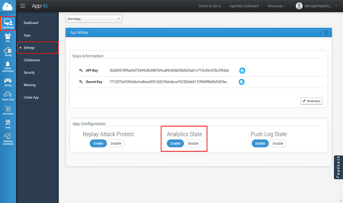Click the Reset keys button
The width and height of the screenshot is (343, 203).
tap(311, 101)
